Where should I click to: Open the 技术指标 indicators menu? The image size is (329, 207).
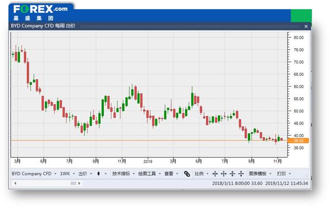123,174
